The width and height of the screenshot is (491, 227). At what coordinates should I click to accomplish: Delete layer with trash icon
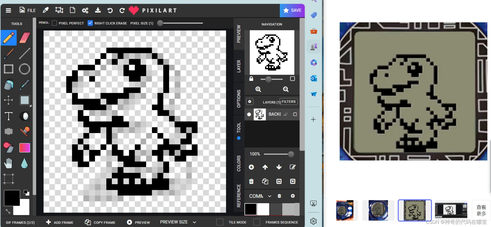[x=251, y=181]
